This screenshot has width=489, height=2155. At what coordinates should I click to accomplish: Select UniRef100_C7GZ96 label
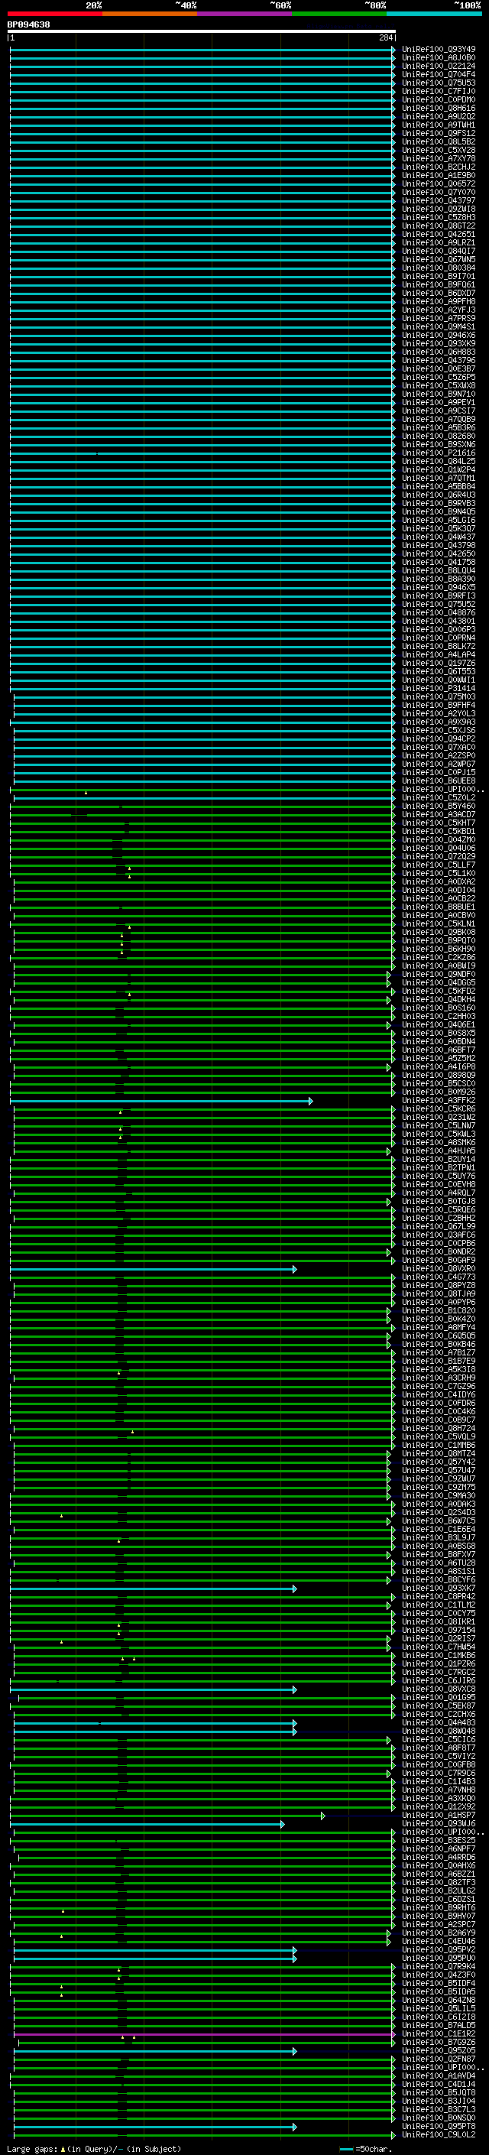pos(439,1387)
